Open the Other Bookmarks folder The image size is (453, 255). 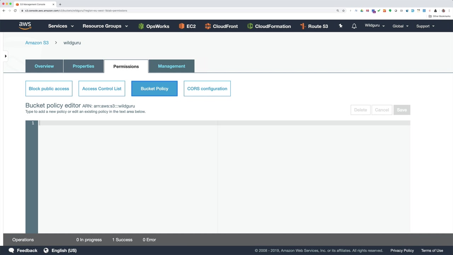tap(440, 16)
